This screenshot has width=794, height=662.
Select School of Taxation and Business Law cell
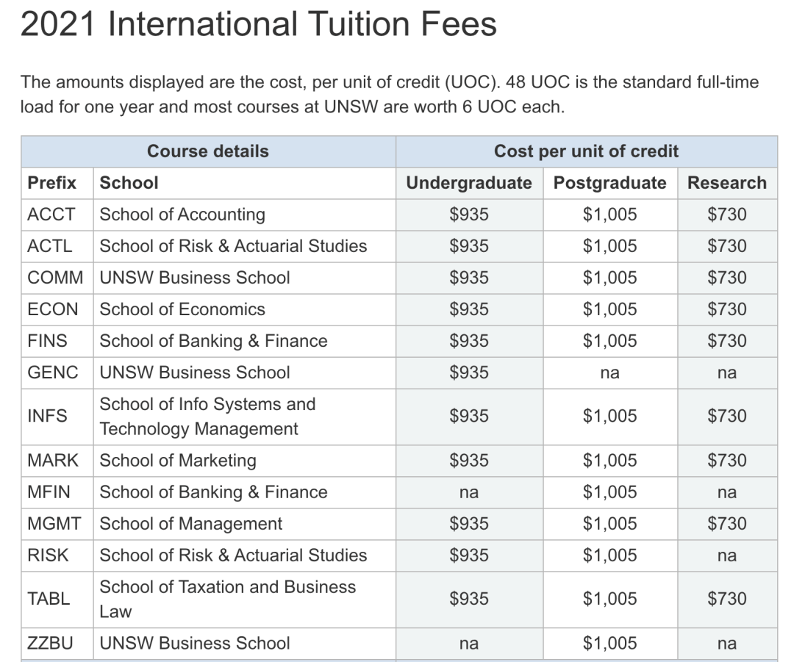point(245,600)
